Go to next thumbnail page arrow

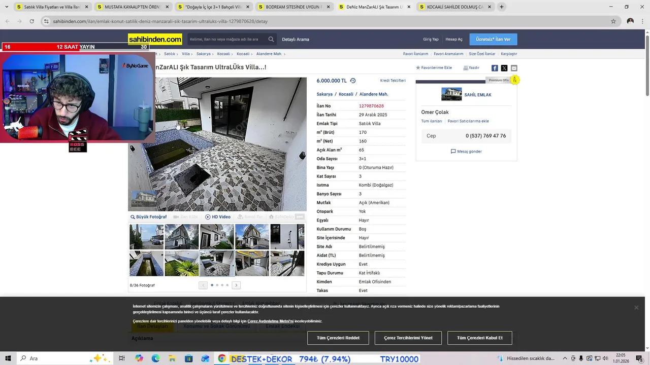tap(236, 285)
